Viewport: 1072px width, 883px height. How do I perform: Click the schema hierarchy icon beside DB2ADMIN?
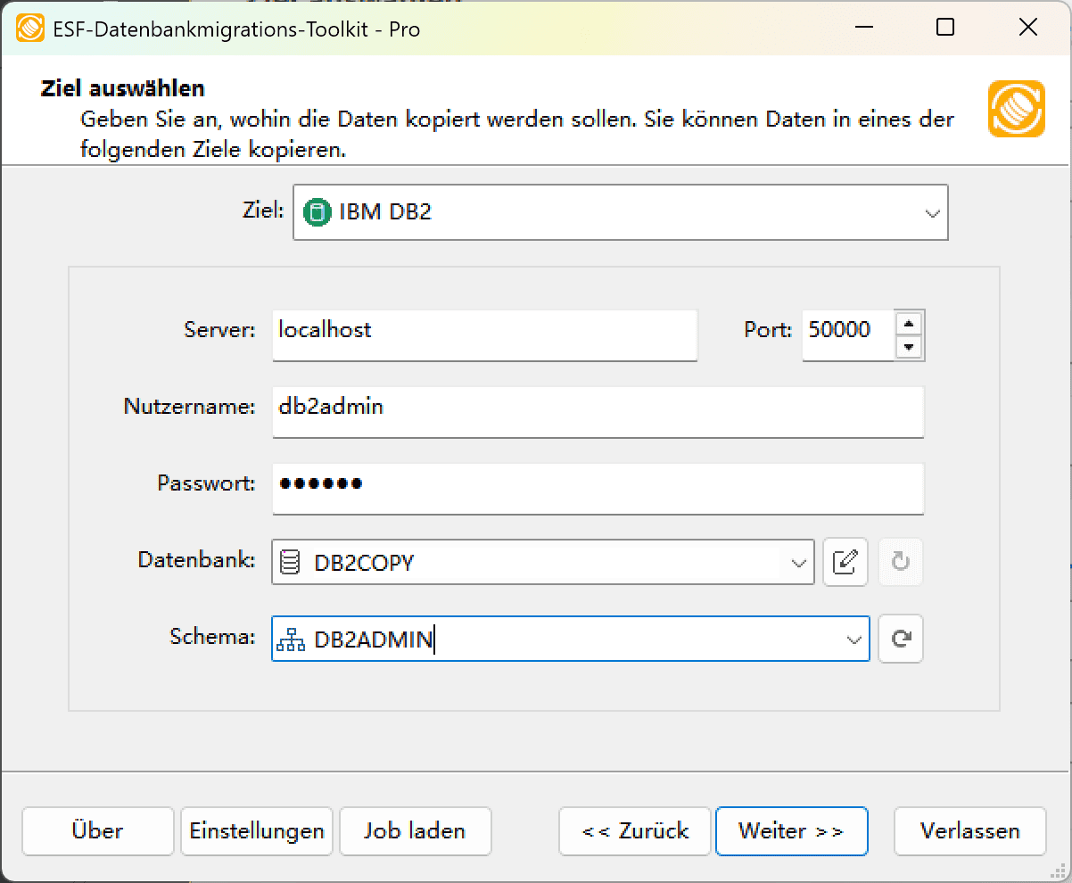tap(290, 639)
